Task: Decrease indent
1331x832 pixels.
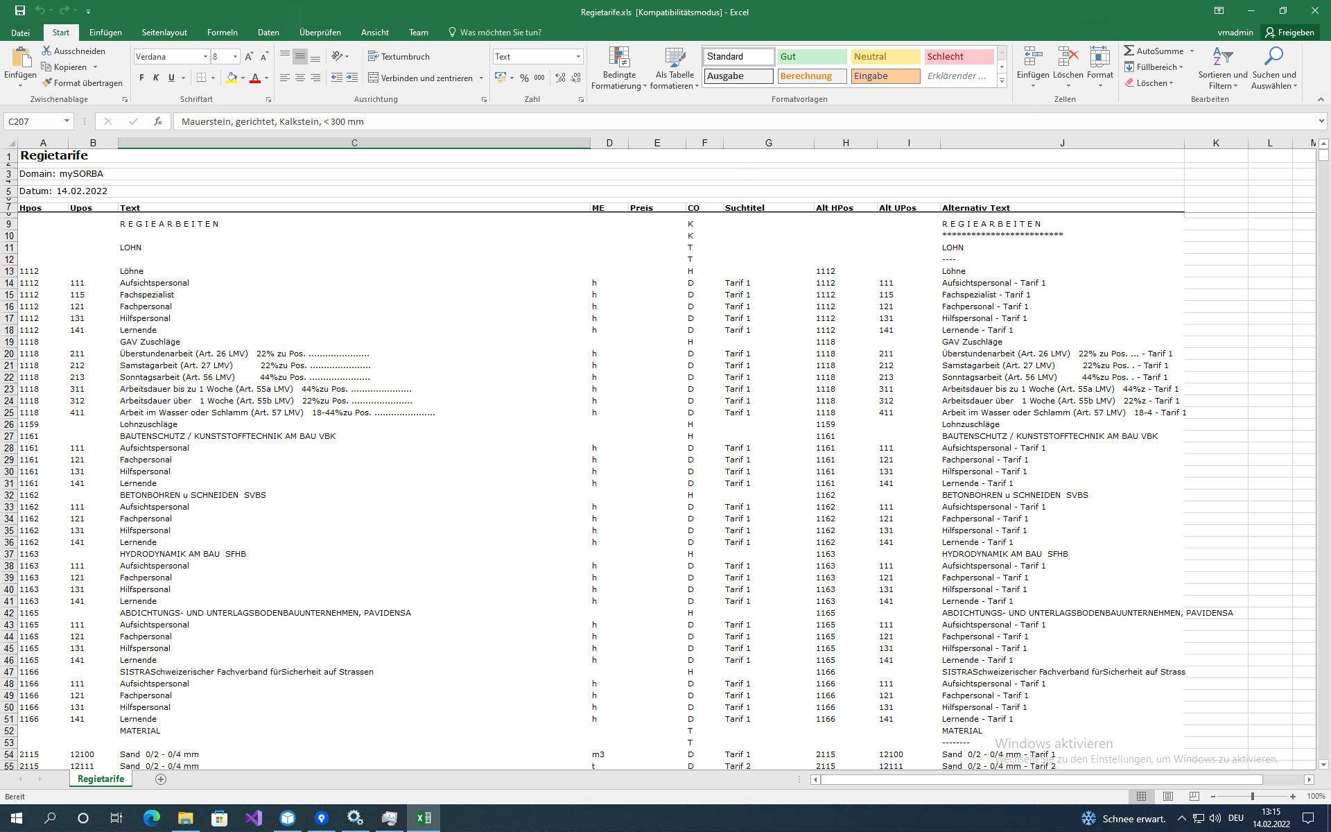Action: pos(337,78)
